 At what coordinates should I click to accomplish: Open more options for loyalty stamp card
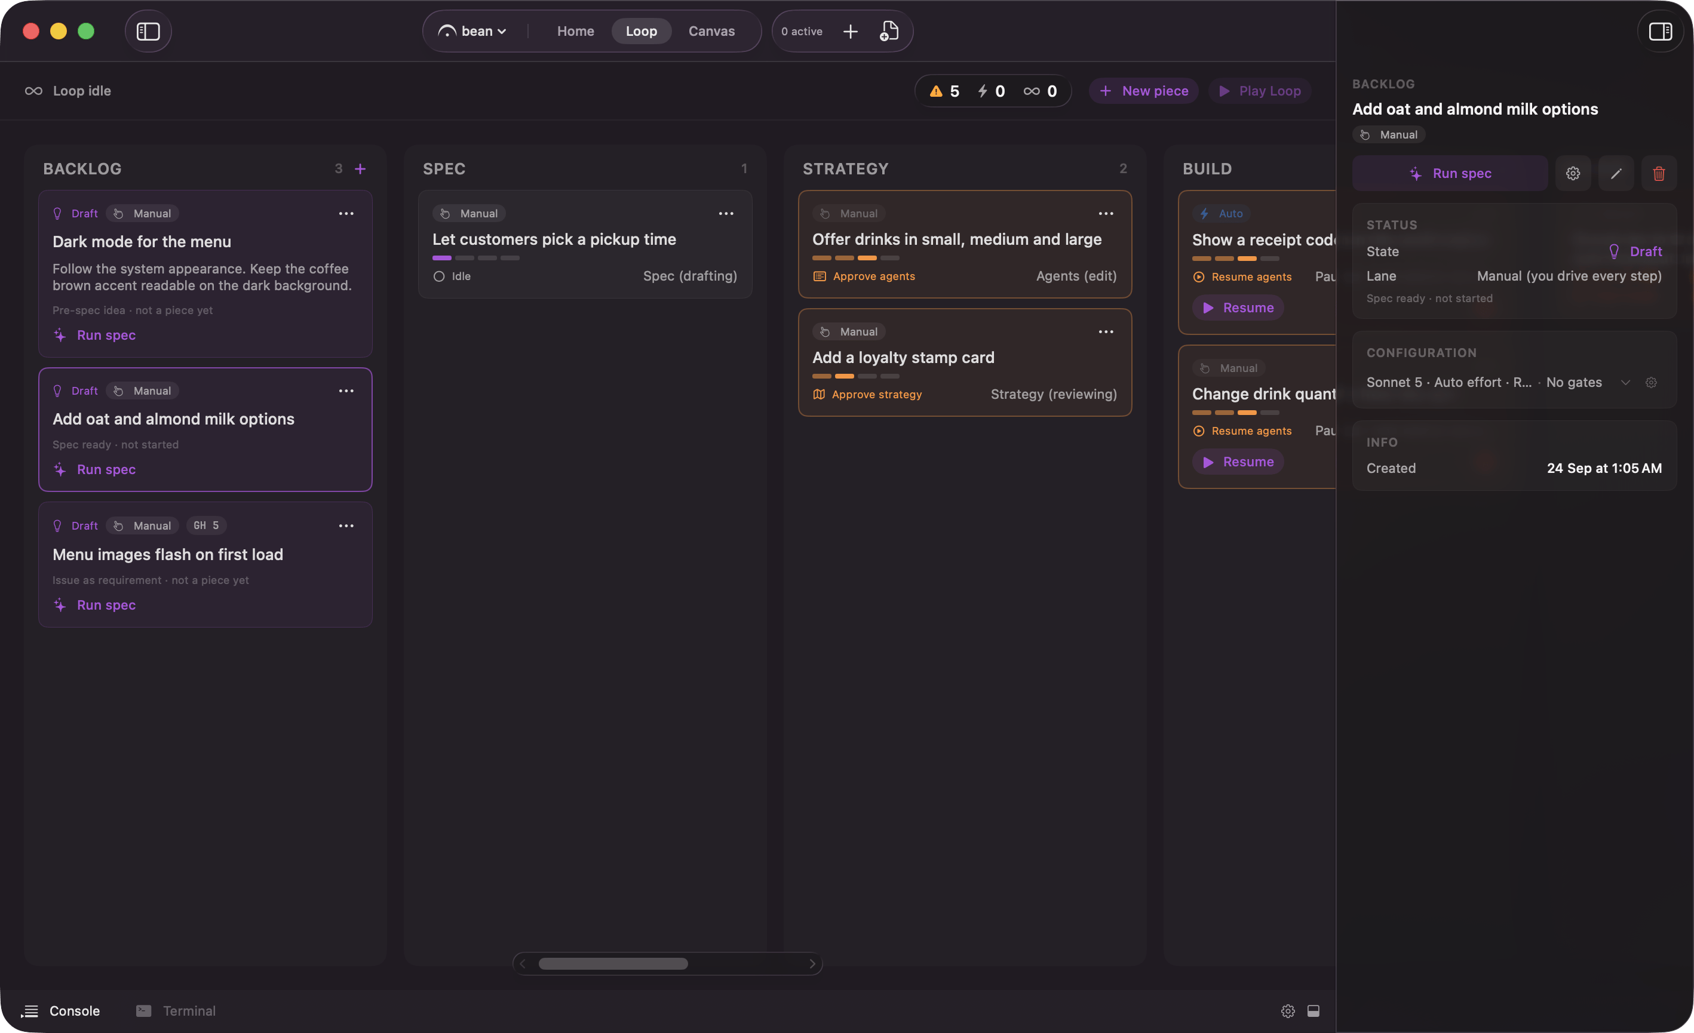[x=1106, y=332]
